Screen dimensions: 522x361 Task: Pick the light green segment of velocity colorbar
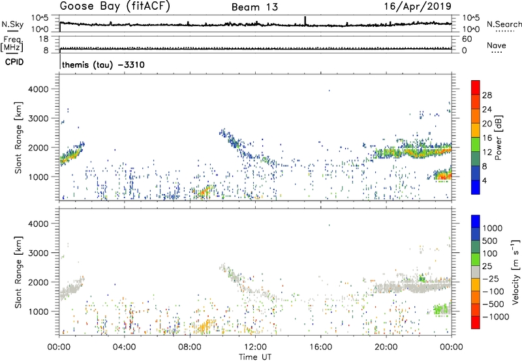pyautogui.click(x=476, y=259)
